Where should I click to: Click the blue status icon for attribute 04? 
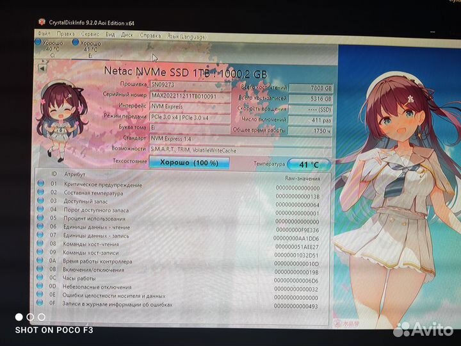pos(40,209)
